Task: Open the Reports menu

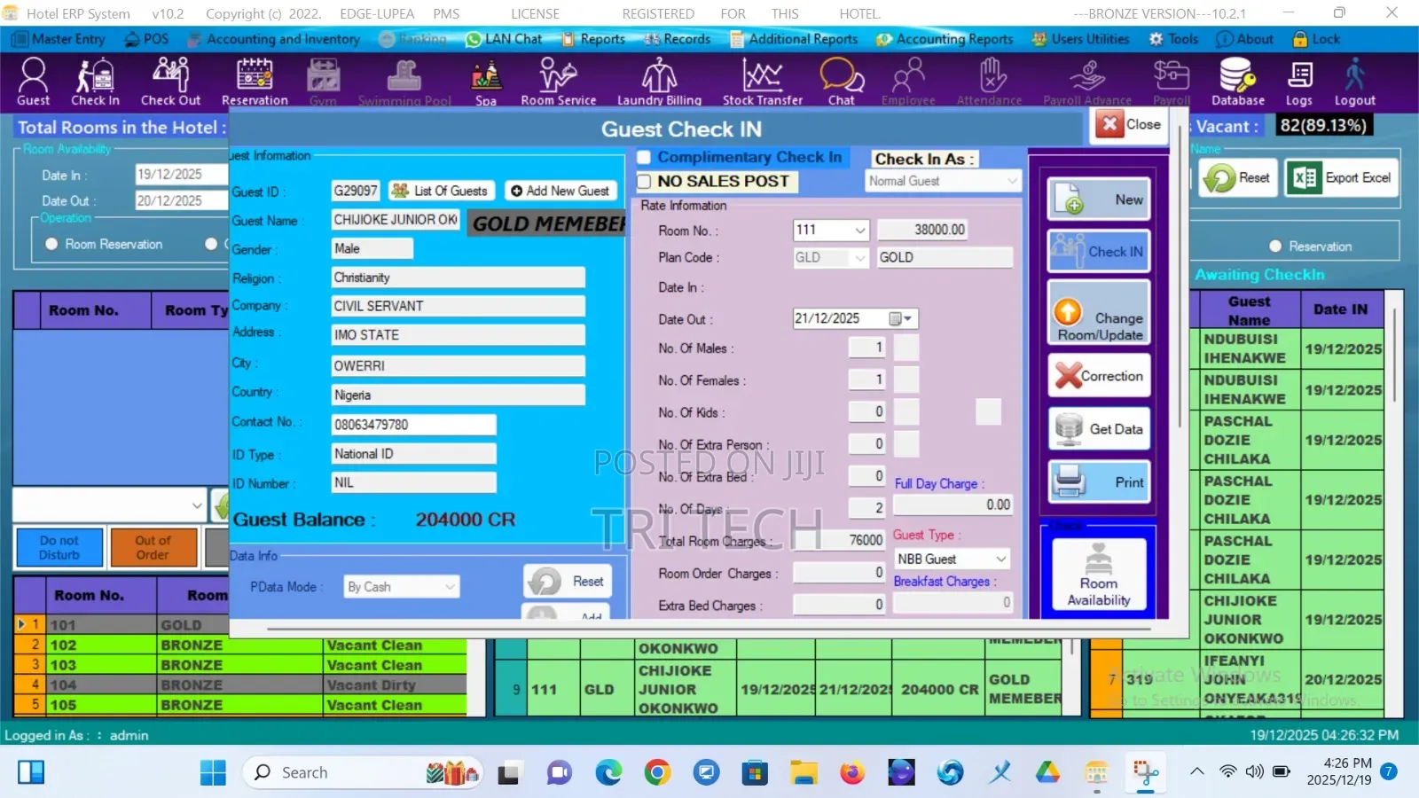Action: click(x=593, y=39)
